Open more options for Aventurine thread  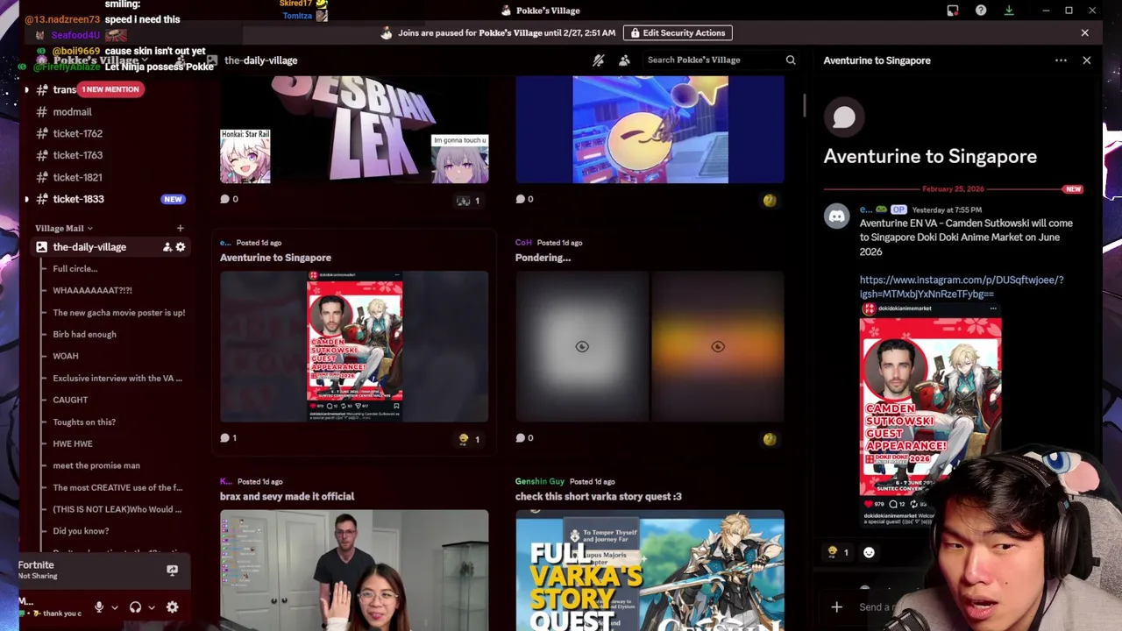[x=1061, y=60]
